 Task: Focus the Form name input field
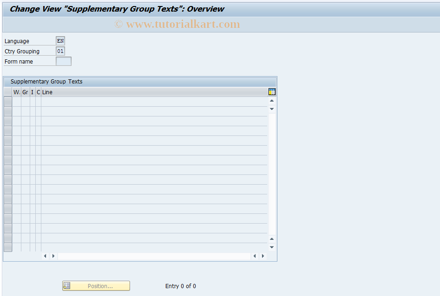click(x=64, y=61)
